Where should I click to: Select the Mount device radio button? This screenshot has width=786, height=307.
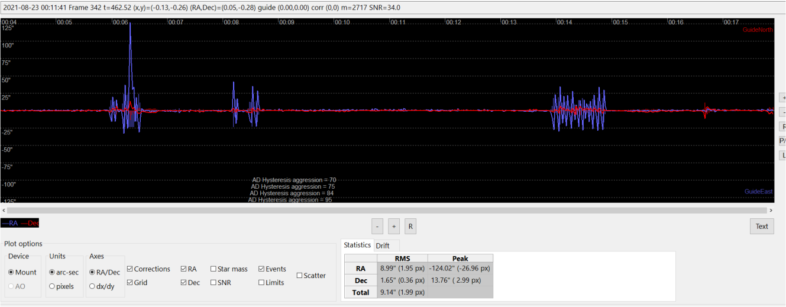[x=22, y=272]
